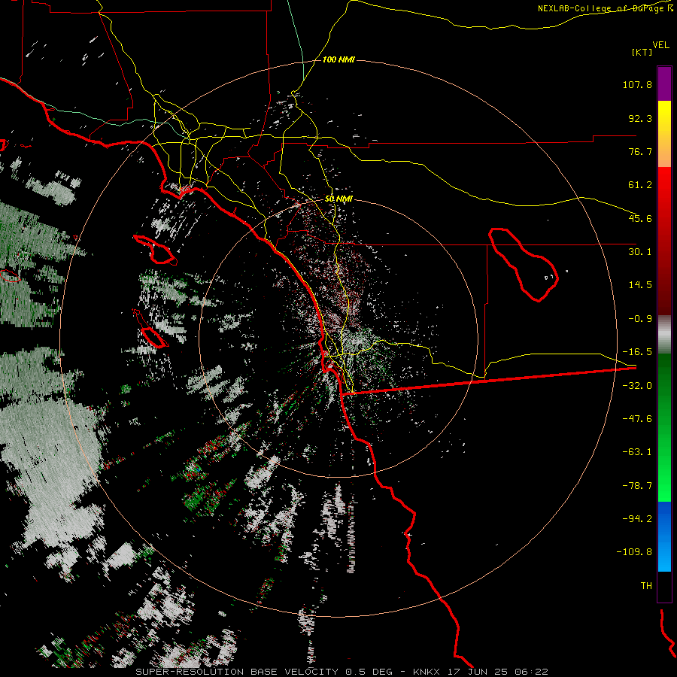This screenshot has width=677, height=677.
Task: Click the 76.7 velocity scale value
Action: 640,151
